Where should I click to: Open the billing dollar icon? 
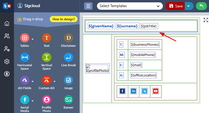7,74
